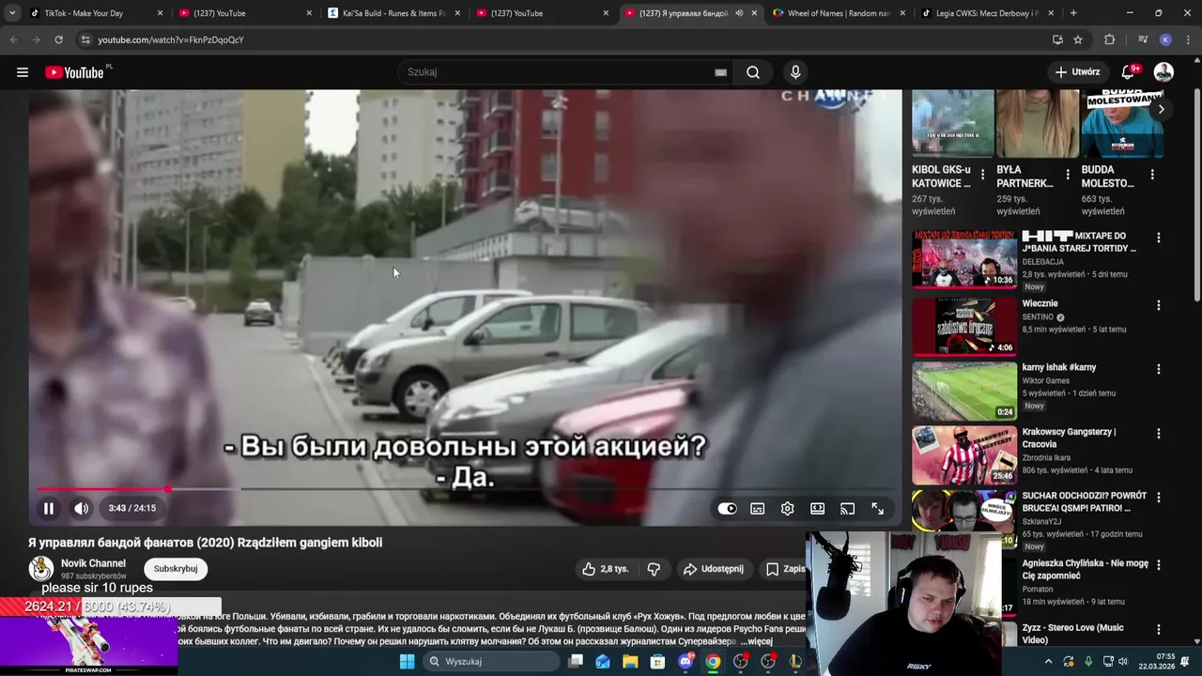This screenshot has width=1202, height=676.
Task: Open Chrome extensions puzzle icon
Action: 1110,39
